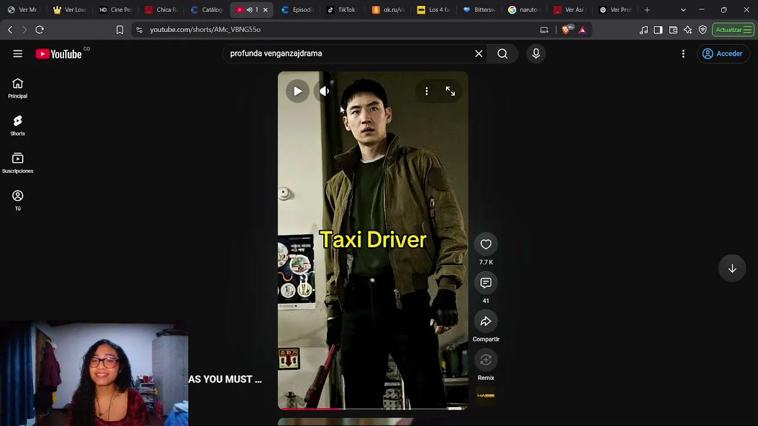
Task: Share the short via Compartir
Action: tap(486, 321)
